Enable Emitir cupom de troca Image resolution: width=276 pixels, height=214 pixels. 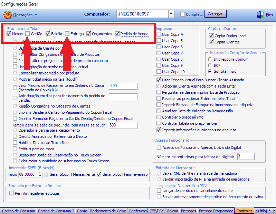point(15,149)
